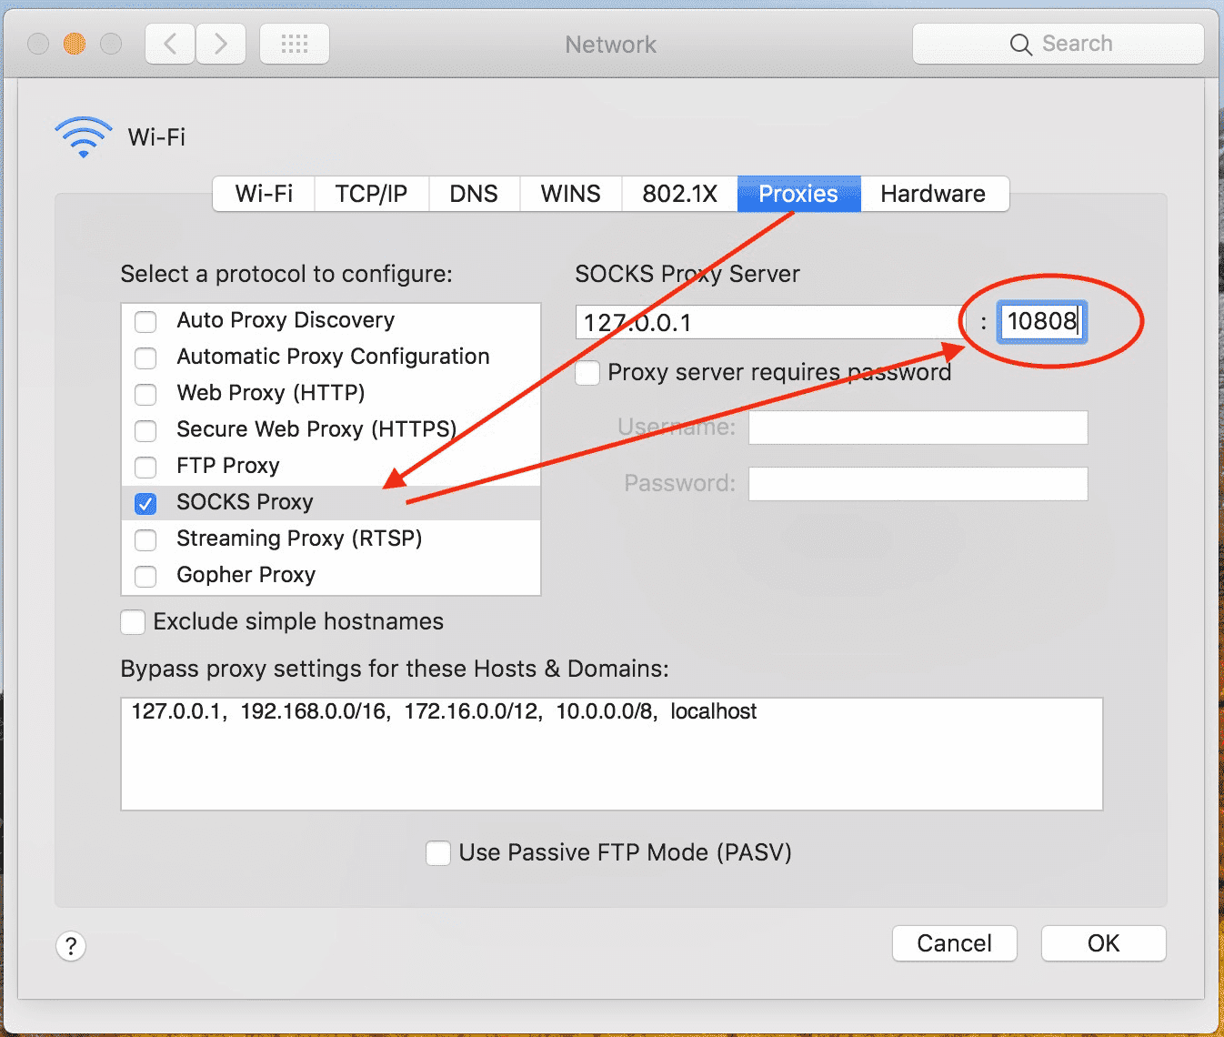1224x1037 pixels.
Task: Click the Wi-Fi signal icon
Action: point(84,136)
